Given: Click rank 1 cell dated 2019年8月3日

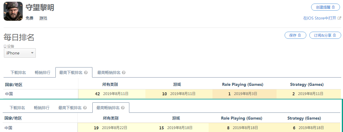Looking at the screenshot, I should point(244,94).
